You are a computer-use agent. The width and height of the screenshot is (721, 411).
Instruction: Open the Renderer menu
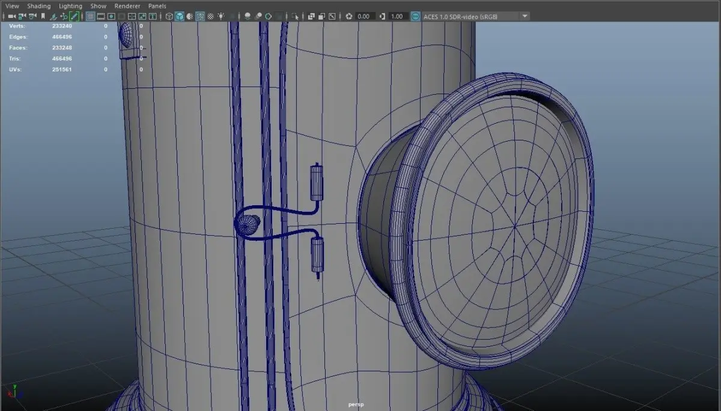point(127,5)
